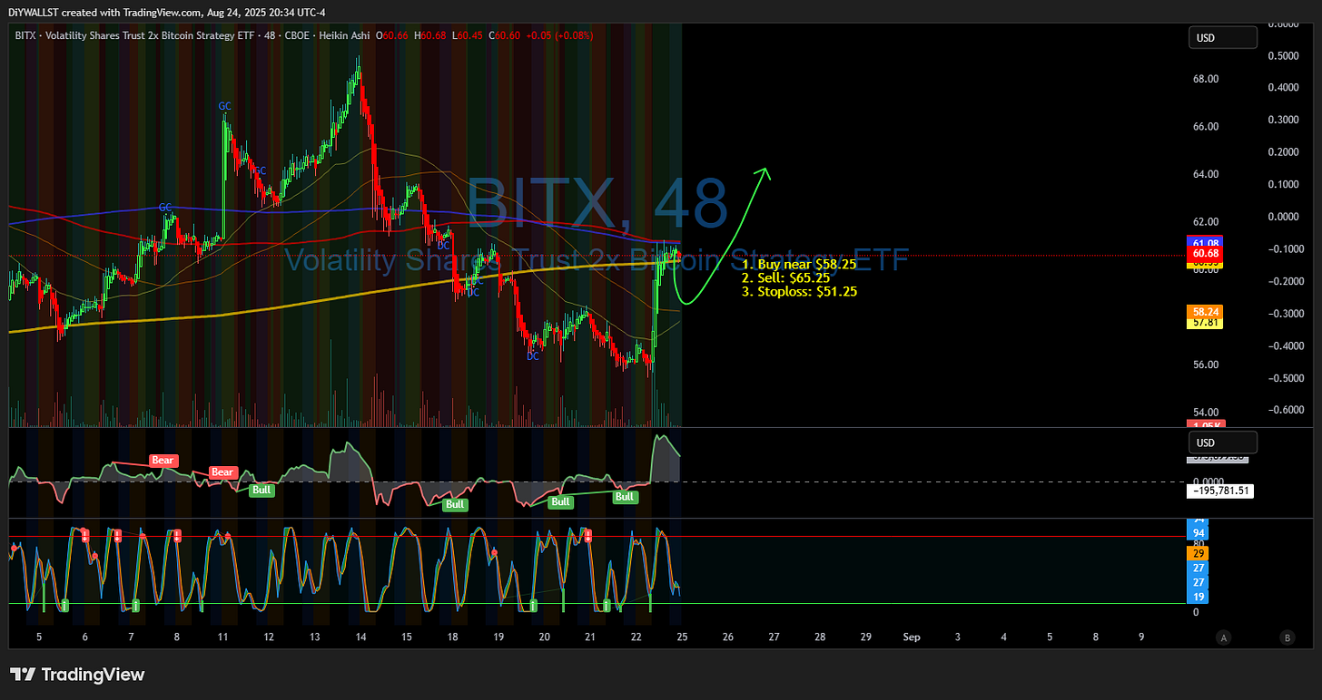Click the circular "A" price scale button
This screenshot has height=700, width=1322.
1223,637
